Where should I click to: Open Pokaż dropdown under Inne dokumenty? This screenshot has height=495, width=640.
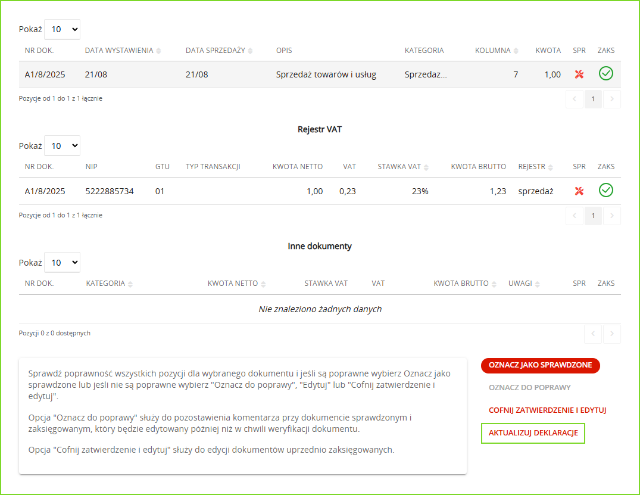coord(62,263)
